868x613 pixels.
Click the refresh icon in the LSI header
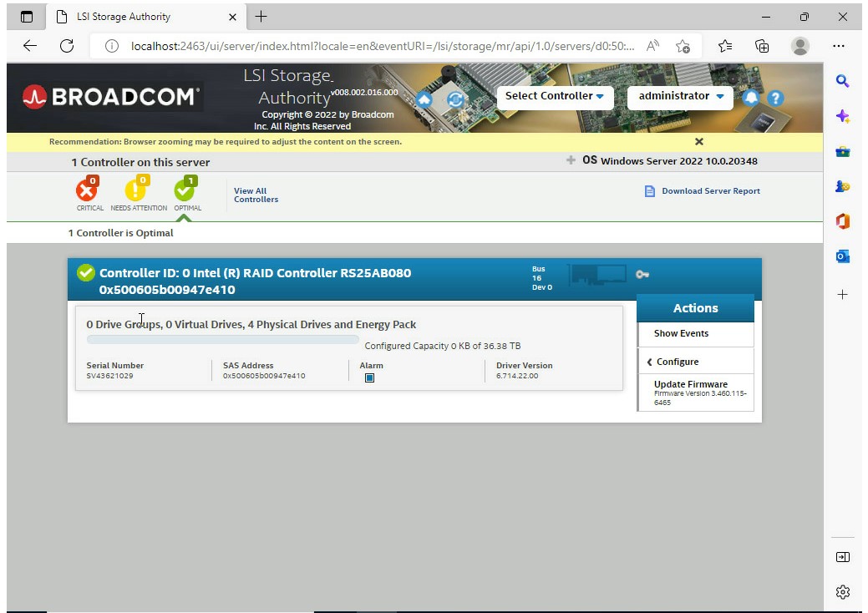point(455,100)
